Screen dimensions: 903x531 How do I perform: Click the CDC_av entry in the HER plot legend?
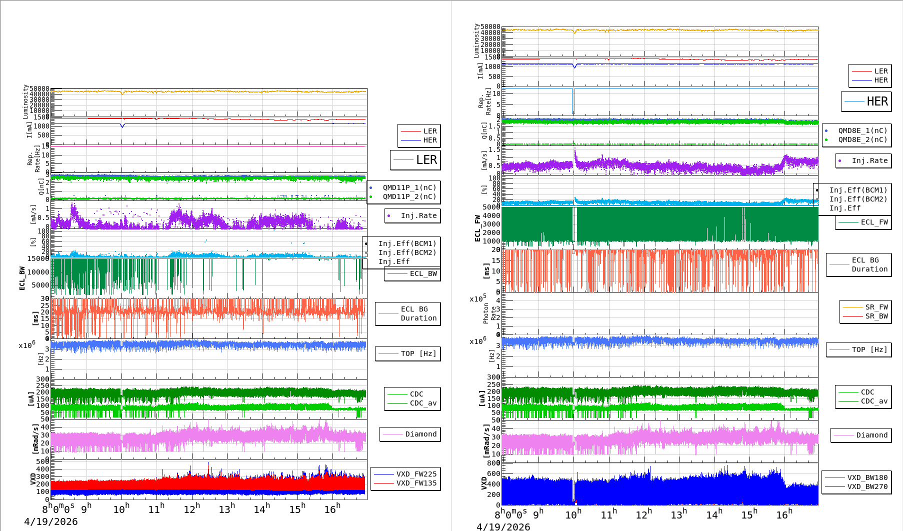point(874,401)
